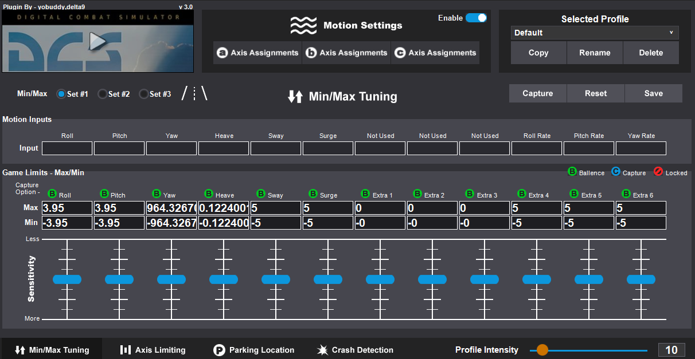Image resolution: width=695 pixels, height=359 pixels.
Task: Open the 'a' Axis Assignments
Action: pos(257,53)
